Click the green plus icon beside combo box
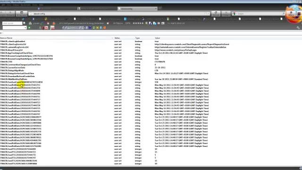Viewport: 302px width, 170px height. pyautogui.click(x=29, y=28)
